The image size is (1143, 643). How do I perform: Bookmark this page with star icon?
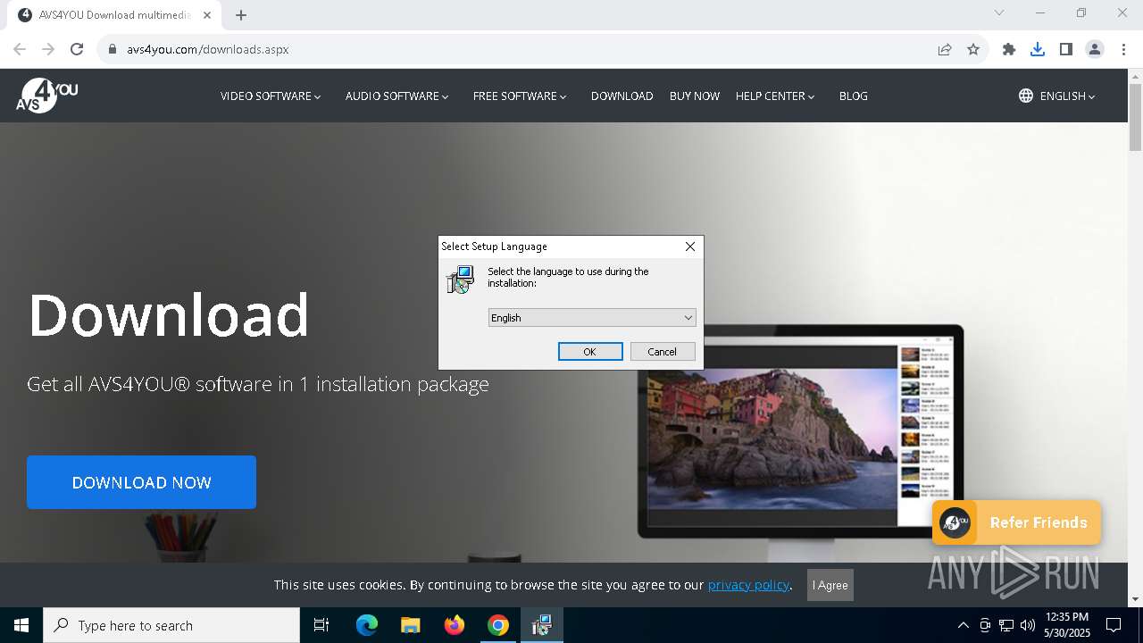click(973, 49)
